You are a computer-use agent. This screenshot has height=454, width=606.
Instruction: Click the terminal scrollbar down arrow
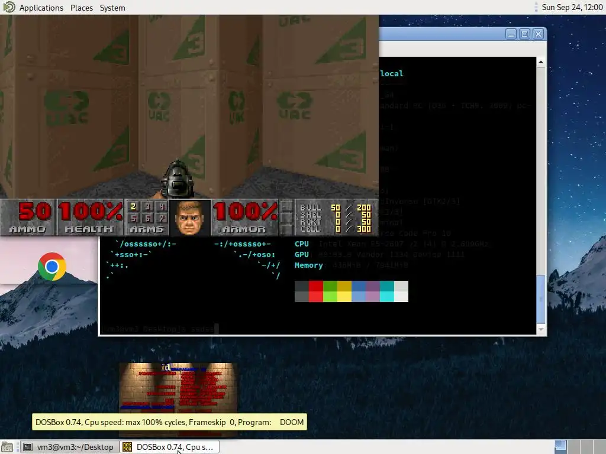click(541, 329)
